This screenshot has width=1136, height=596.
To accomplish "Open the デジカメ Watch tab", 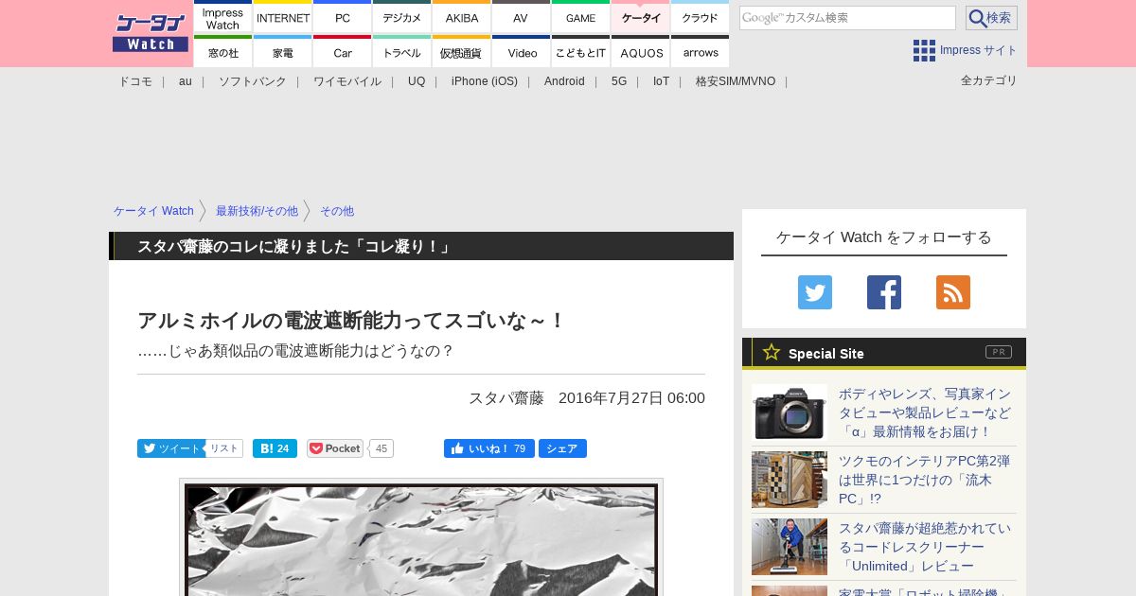I will [x=402, y=16].
